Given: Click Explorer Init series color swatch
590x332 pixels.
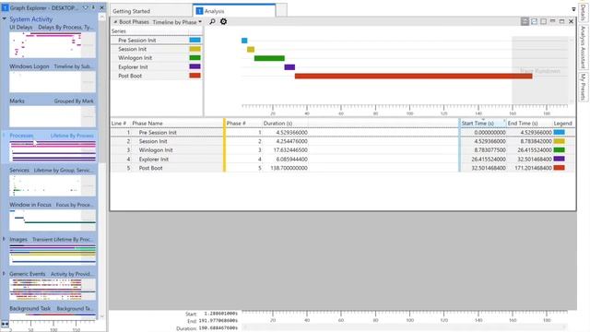Looking at the screenshot, I should 195,66.
